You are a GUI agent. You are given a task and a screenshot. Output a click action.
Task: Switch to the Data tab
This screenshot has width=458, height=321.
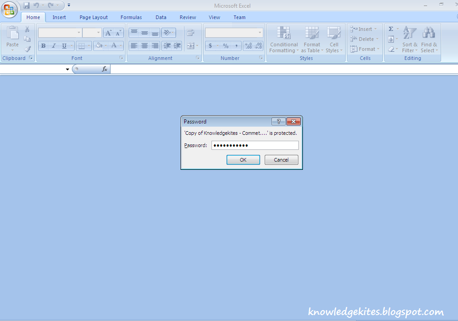(x=161, y=17)
